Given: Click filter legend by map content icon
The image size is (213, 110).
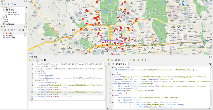Looking at the screenshot, I should [x=12, y=30].
